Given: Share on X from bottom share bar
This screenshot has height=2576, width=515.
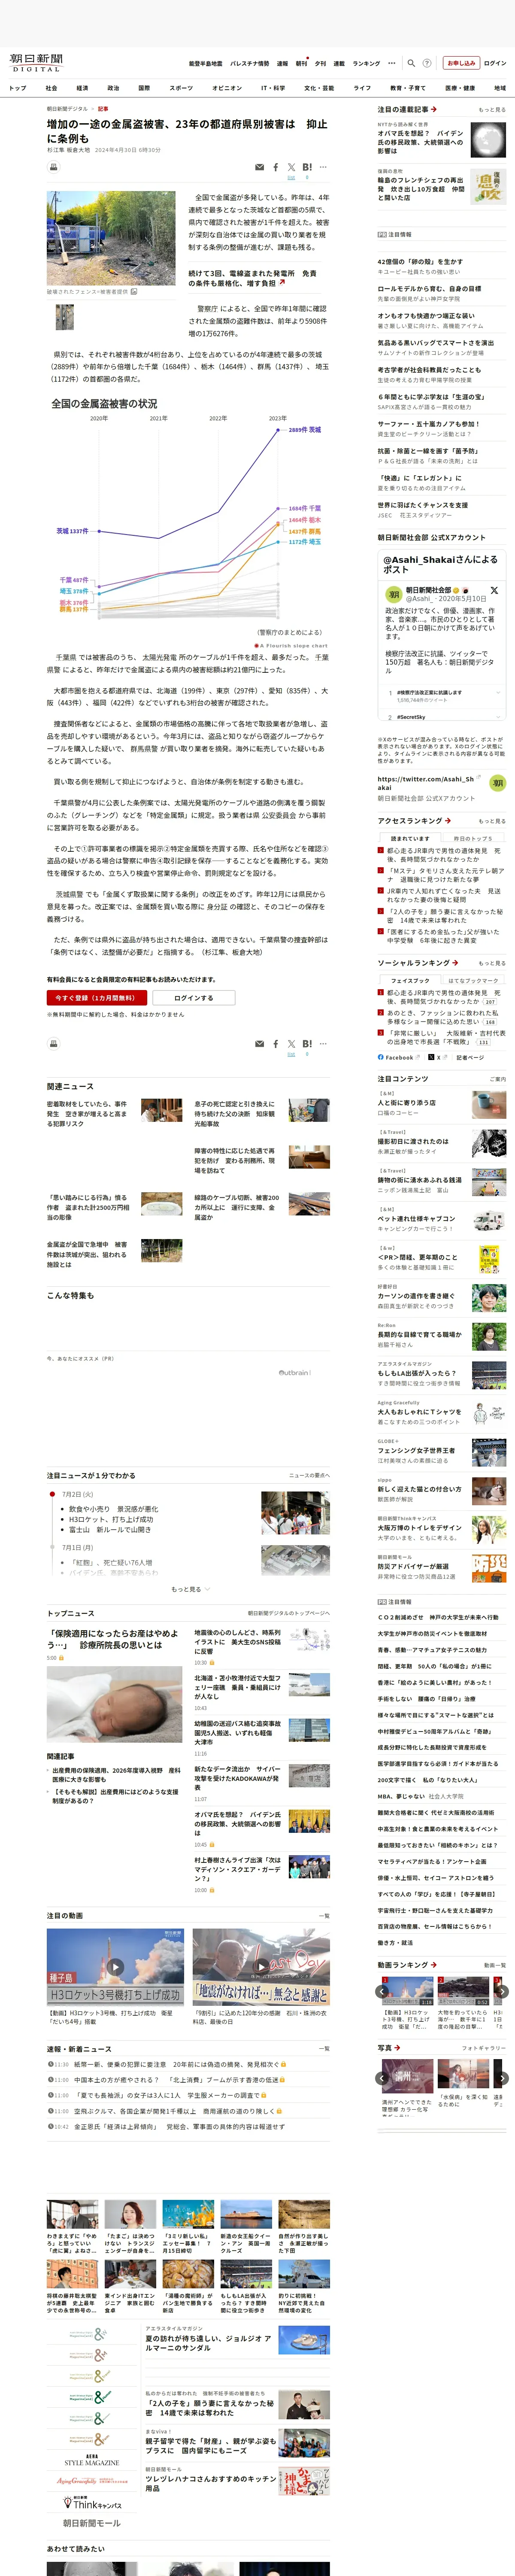Looking at the screenshot, I should pyautogui.click(x=291, y=1044).
